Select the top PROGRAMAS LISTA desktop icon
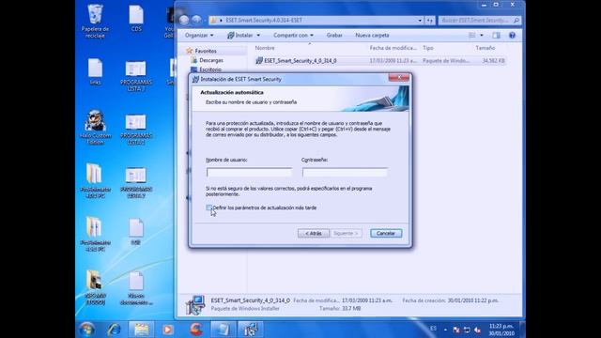This screenshot has width=601, height=338. tap(136, 75)
